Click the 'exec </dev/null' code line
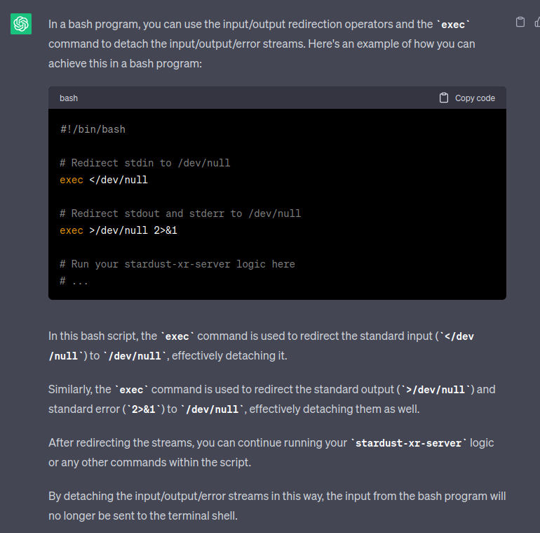Viewport: 540px width, 533px height. (x=104, y=180)
